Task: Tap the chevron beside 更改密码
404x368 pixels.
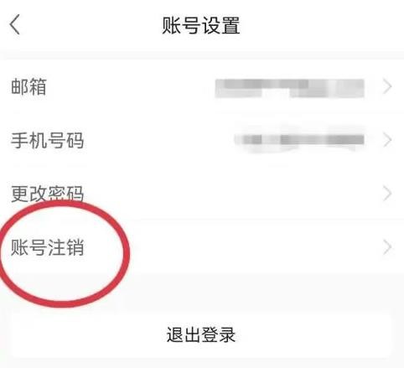Action: (387, 194)
